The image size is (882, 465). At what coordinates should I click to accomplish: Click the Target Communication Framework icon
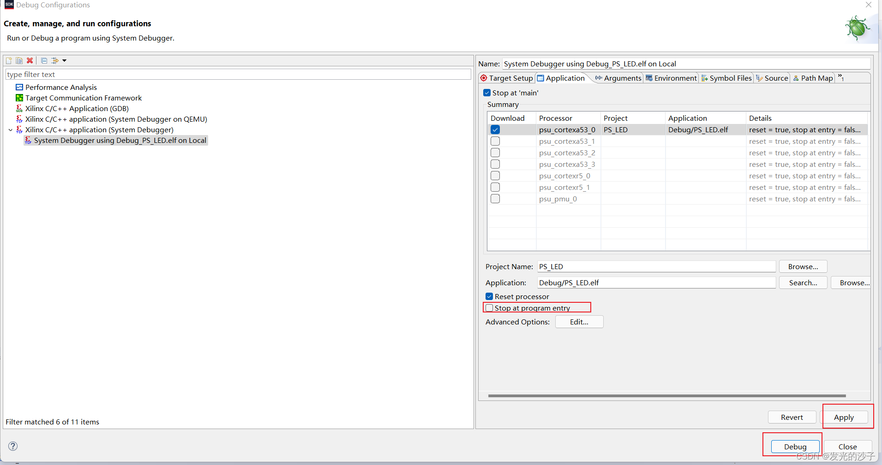19,98
